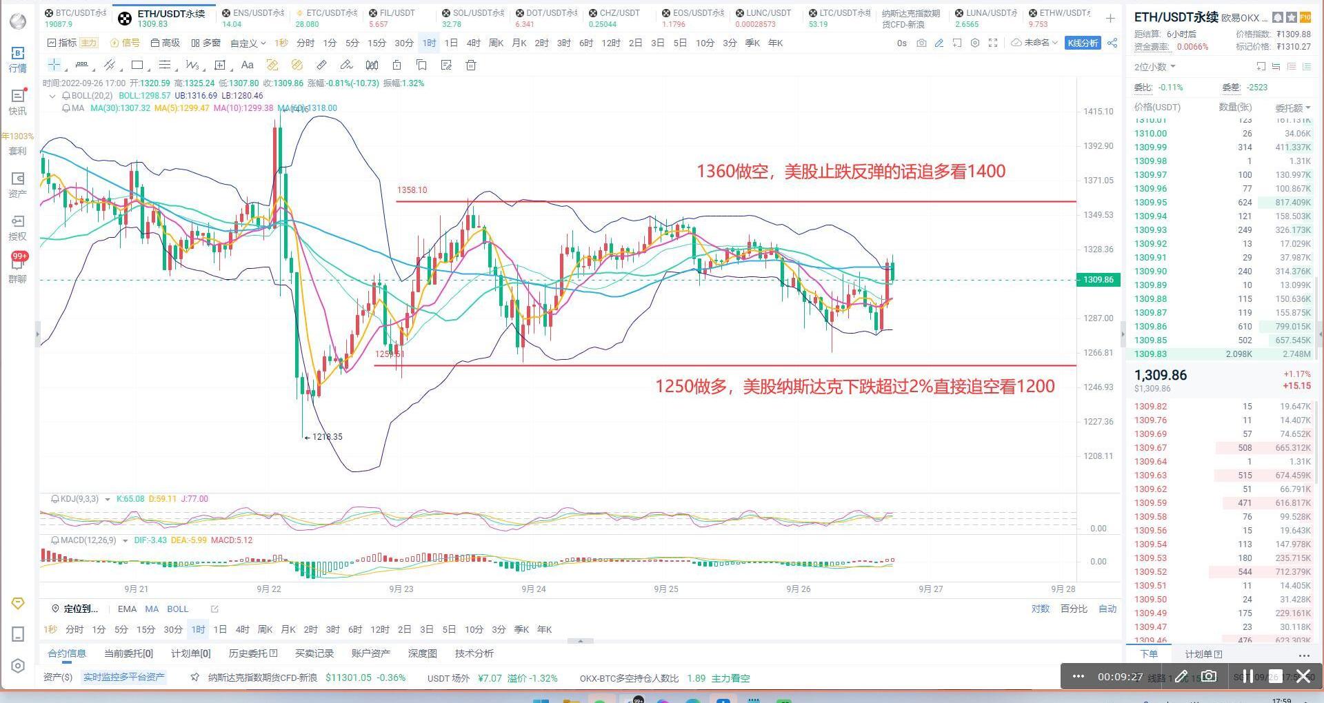This screenshot has width=1324, height=703.
Task: Open the MACD indicator dropdown arrow
Action: tap(125, 540)
